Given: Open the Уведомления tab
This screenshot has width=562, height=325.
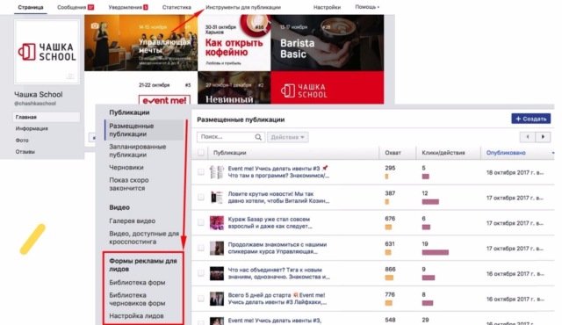Looking at the screenshot, I should tap(128, 7).
